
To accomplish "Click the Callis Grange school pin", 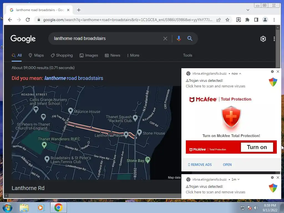I will tap(36, 109).
